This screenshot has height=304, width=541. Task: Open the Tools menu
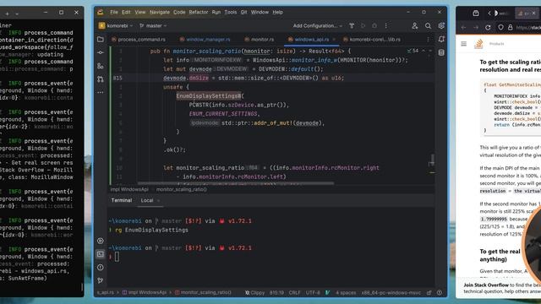tap(231, 12)
